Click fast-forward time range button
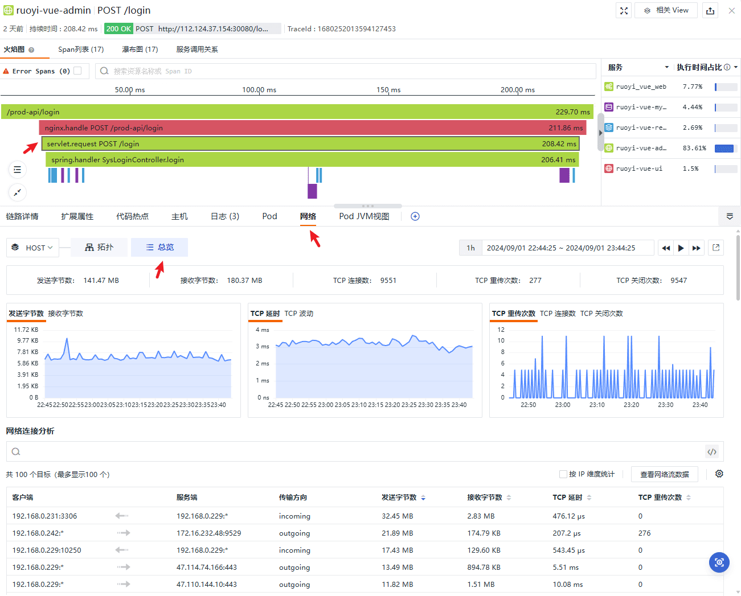 pyautogui.click(x=696, y=248)
